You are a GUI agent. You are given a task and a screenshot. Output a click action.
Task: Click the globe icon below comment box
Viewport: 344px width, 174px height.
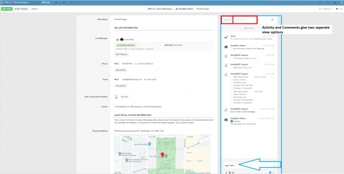click(x=230, y=172)
